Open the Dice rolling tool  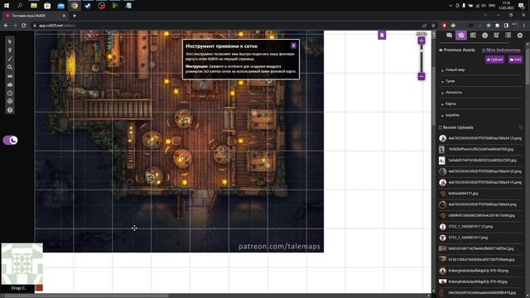(x=10, y=101)
